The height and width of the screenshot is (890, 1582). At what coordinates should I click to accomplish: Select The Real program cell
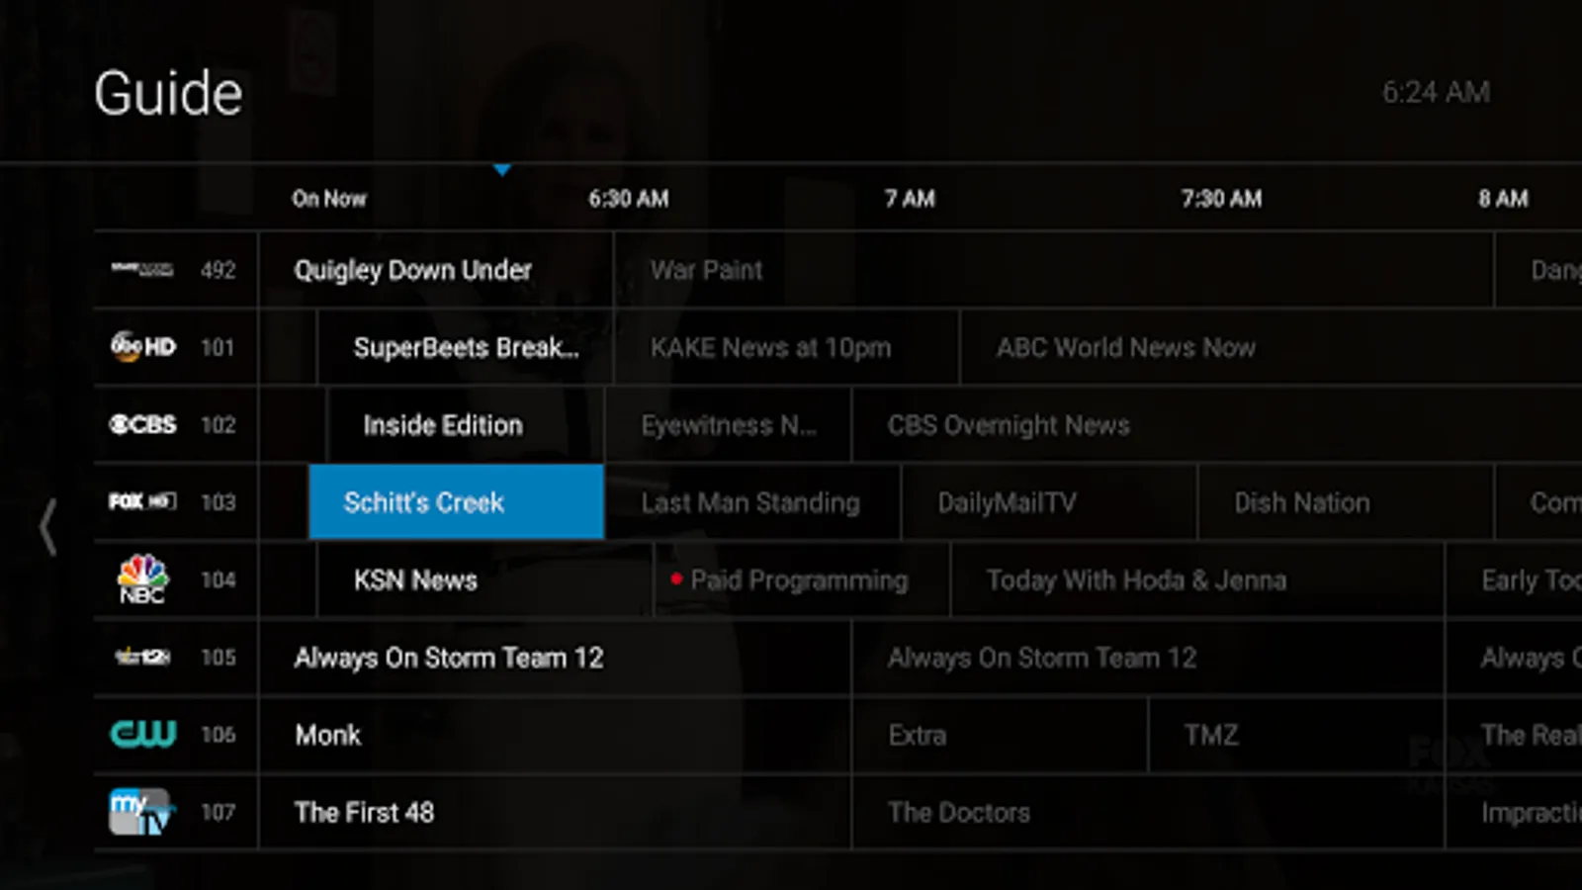1514,735
